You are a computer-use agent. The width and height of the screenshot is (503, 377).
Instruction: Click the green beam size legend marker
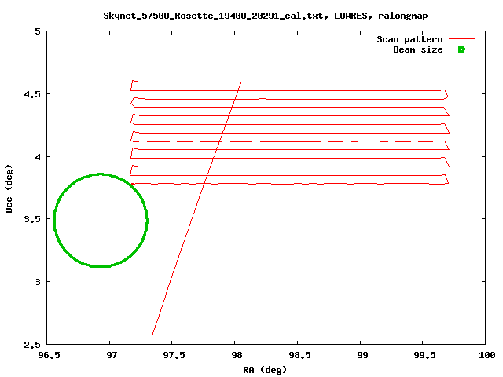tap(461, 49)
